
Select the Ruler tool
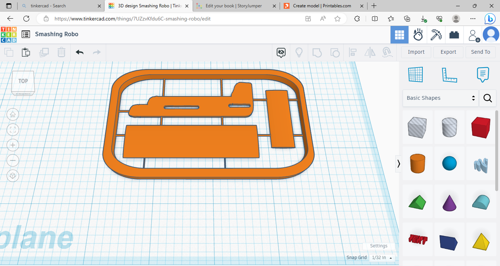click(x=449, y=75)
